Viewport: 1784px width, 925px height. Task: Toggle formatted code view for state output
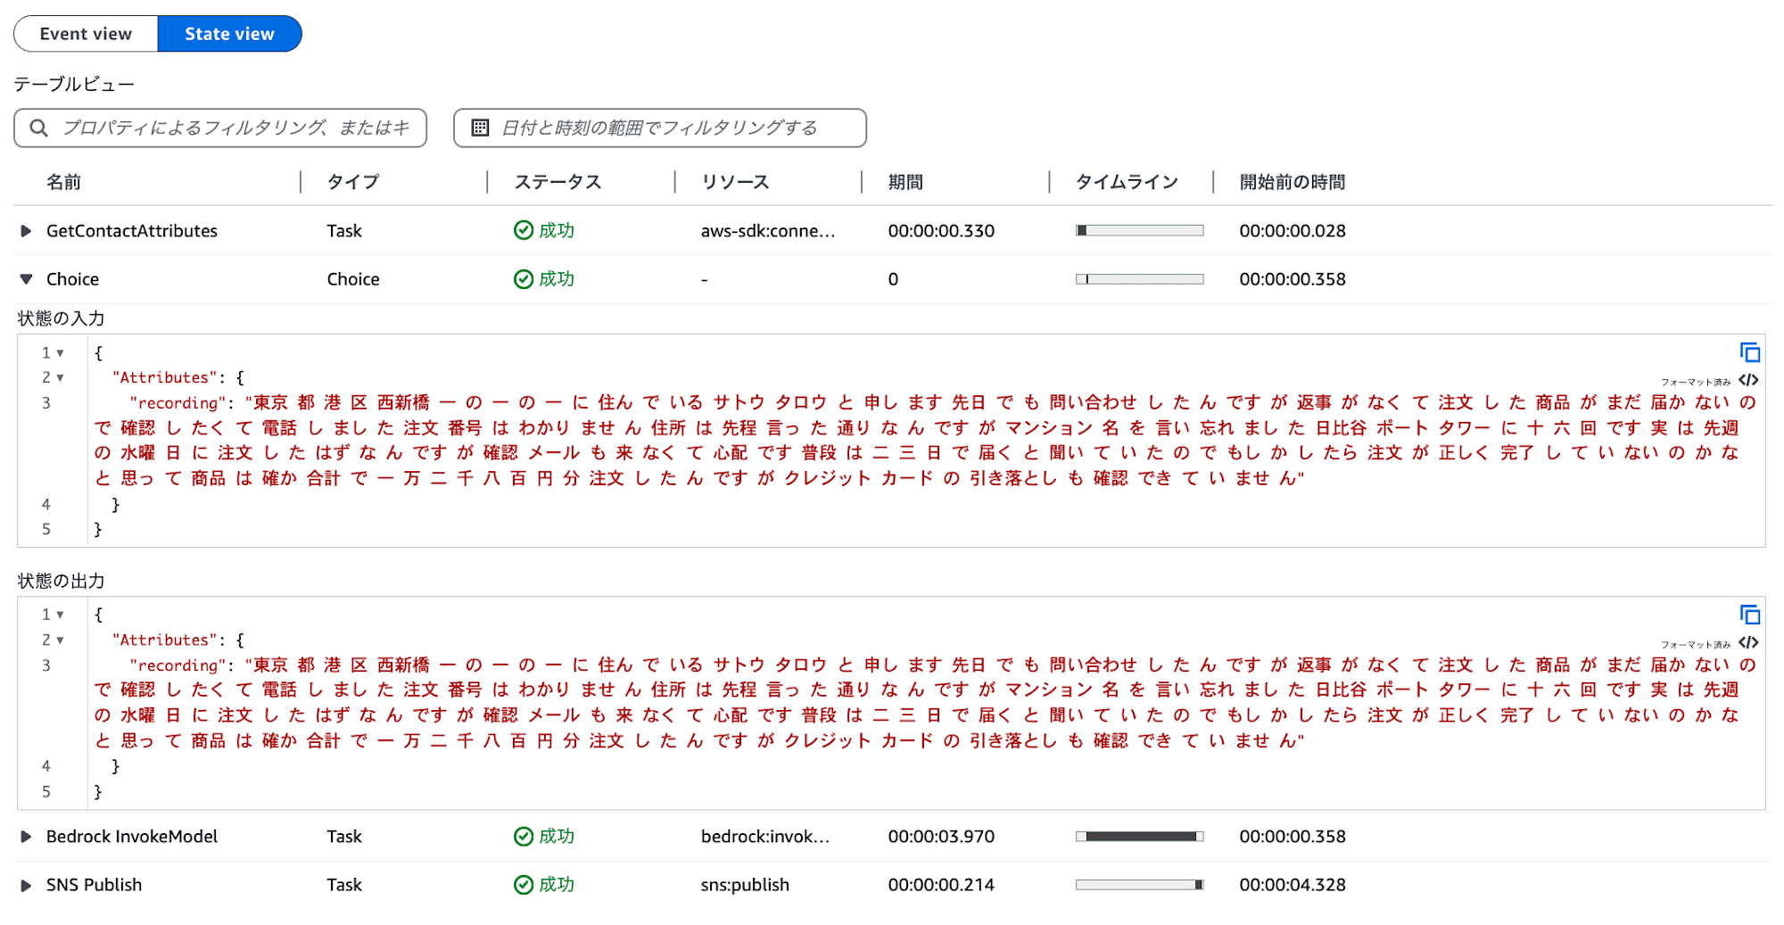(x=1748, y=642)
